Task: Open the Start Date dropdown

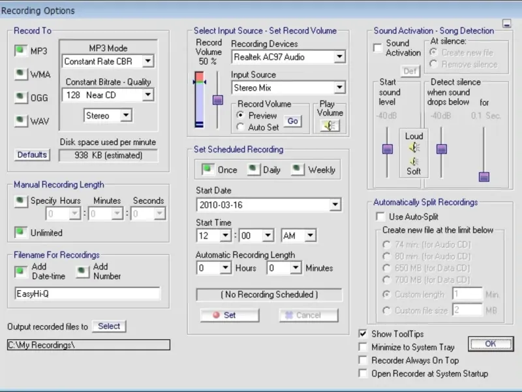Action: [335, 205]
